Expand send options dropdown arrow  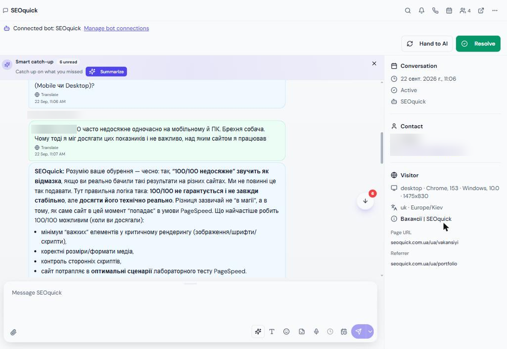click(370, 331)
